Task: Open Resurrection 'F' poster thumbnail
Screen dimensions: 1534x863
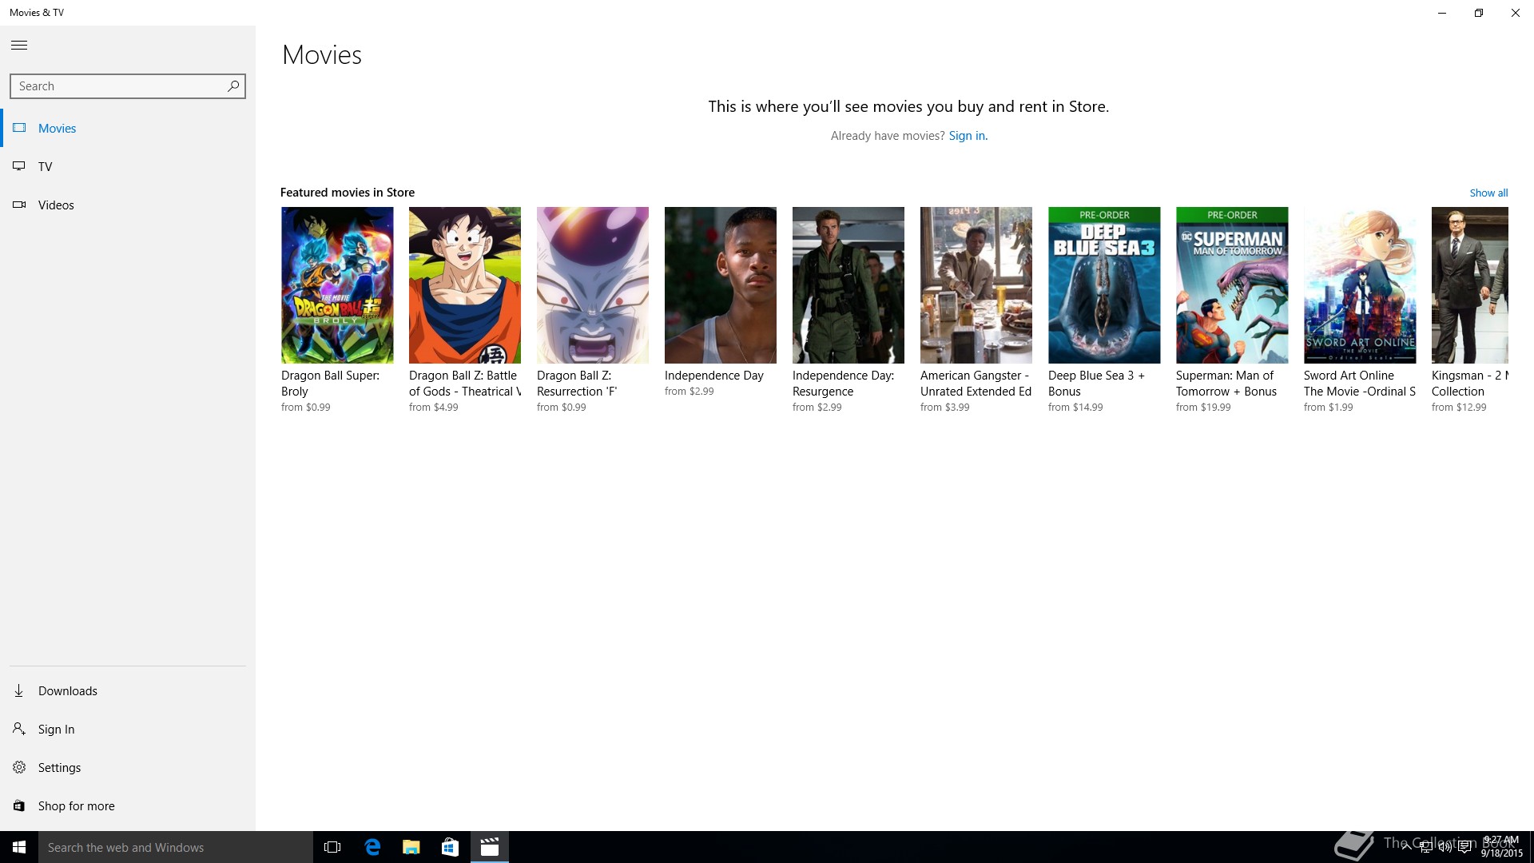Action: 593,285
